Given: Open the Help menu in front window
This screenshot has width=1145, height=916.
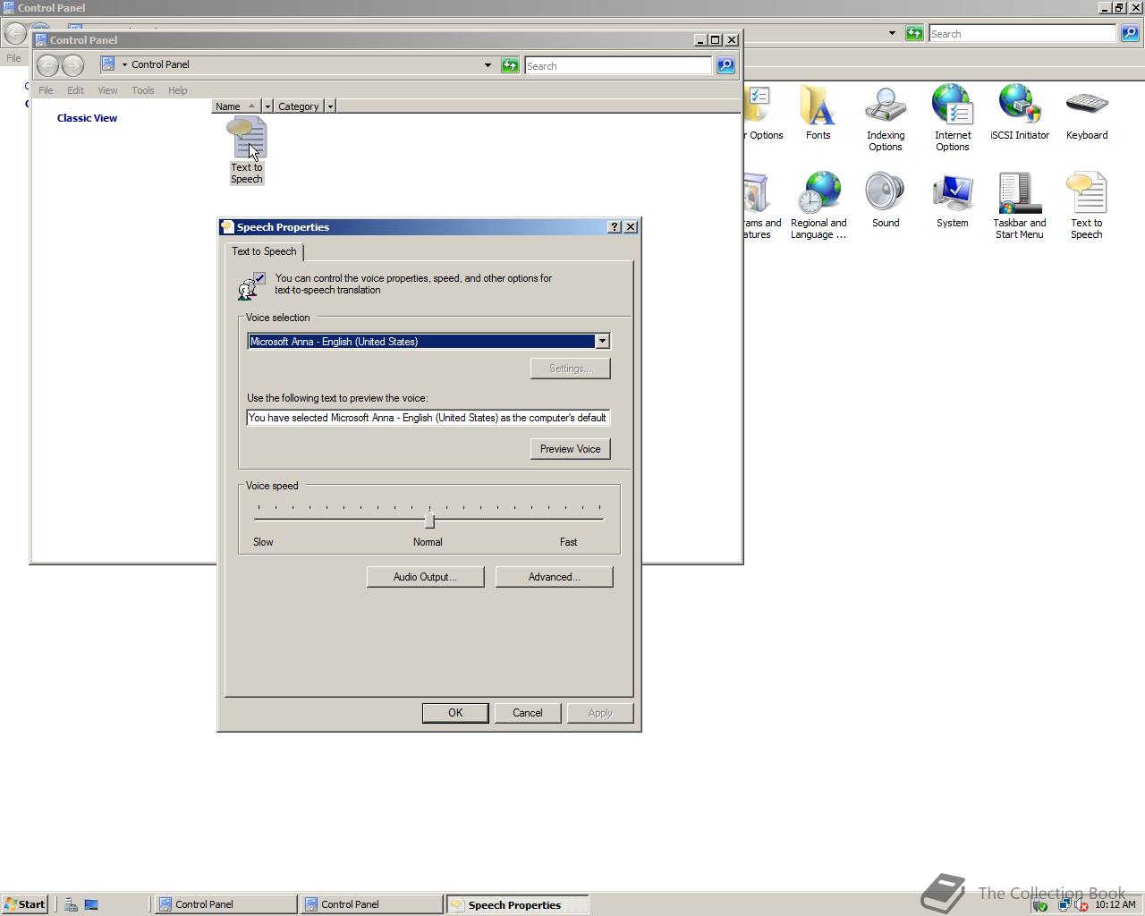Looking at the screenshot, I should point(177,90).
